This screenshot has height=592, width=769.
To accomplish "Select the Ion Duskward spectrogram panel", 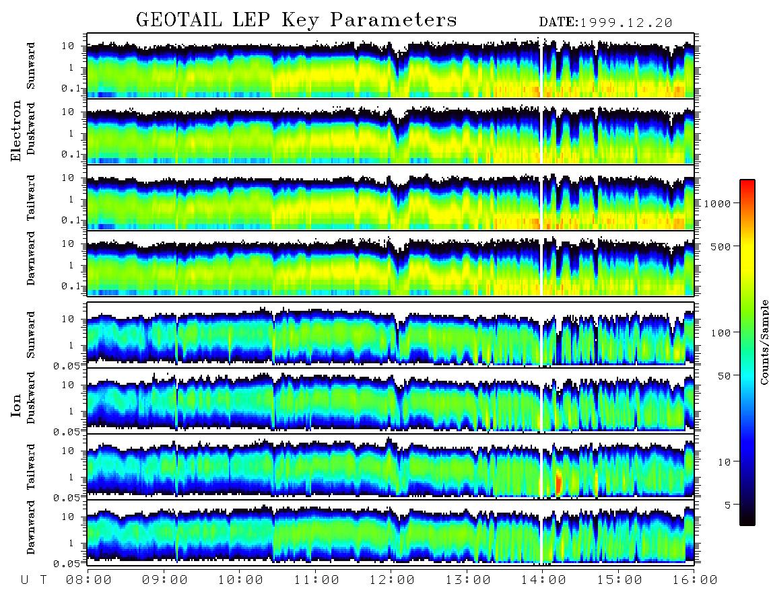I will [x=391, y=400].
